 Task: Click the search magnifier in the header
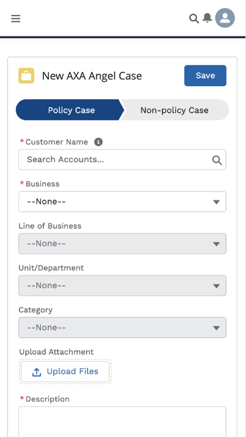194,18
